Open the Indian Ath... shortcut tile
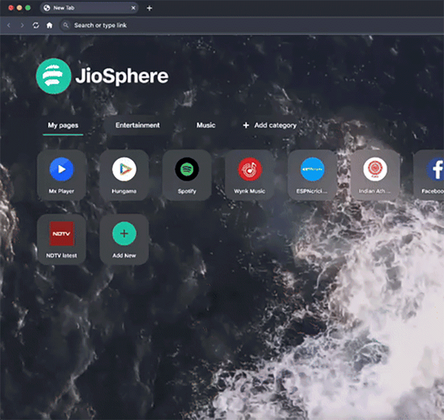This screenshot has width=444, height=420. (375, 175)
